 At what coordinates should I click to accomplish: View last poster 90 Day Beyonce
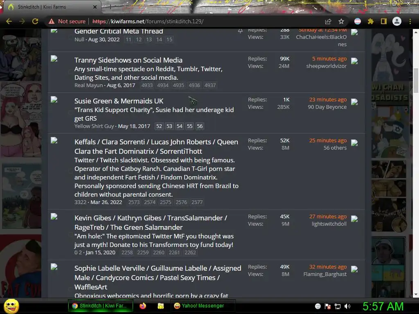coord(327,107)
